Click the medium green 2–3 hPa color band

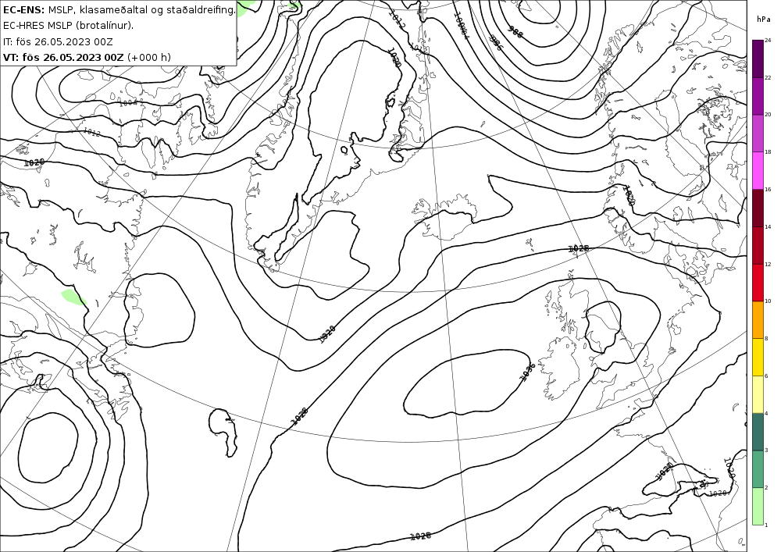[x=758, y=469]
